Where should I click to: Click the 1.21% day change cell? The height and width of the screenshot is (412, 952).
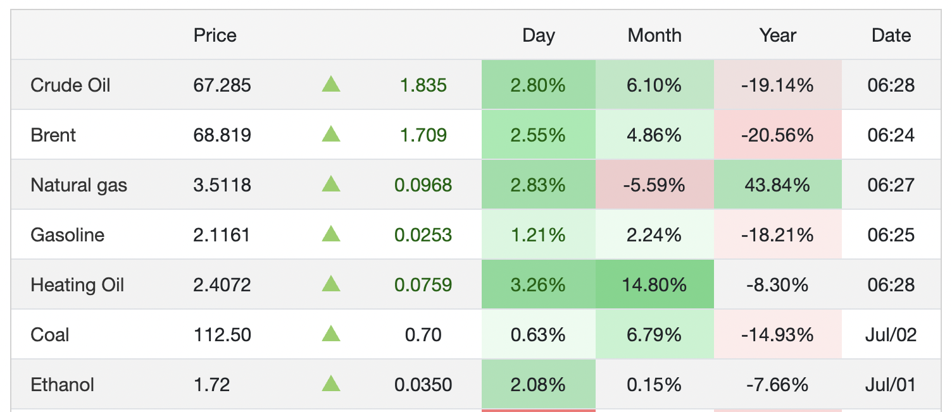pyautogui.click(x=539, y=234)
